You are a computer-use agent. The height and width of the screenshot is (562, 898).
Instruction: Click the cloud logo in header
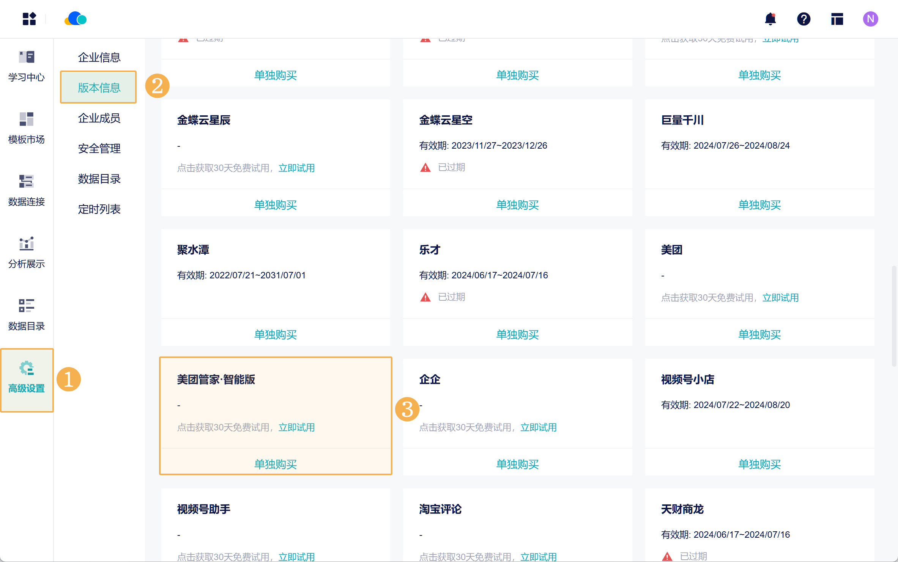coord(76,19)
